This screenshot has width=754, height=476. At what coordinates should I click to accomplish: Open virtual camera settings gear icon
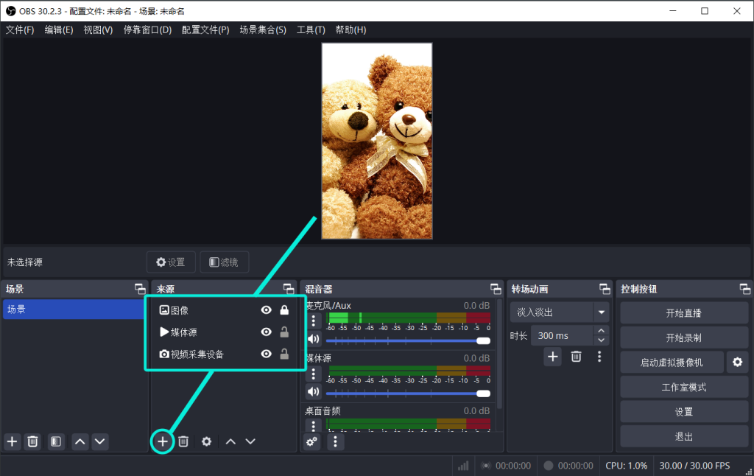click(737, 363)
